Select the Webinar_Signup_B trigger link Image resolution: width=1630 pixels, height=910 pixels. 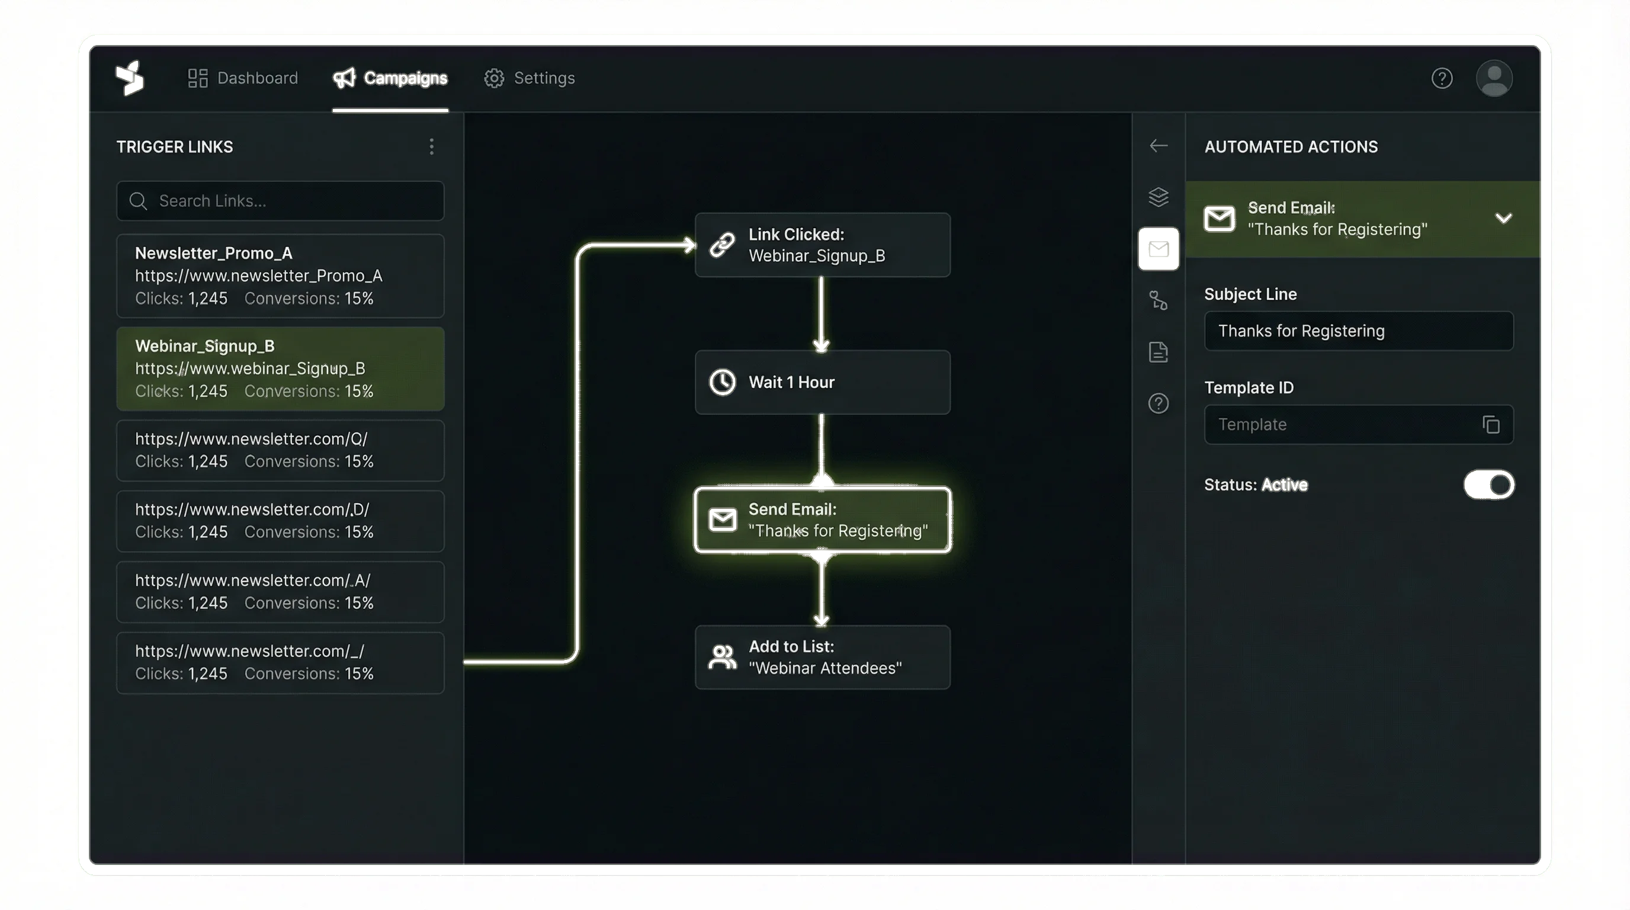point(280,369)
